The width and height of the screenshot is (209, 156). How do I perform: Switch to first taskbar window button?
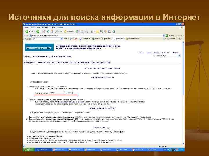pos(44,150)
